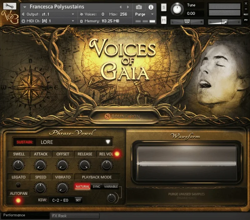Close the instrument with X button

246,3
